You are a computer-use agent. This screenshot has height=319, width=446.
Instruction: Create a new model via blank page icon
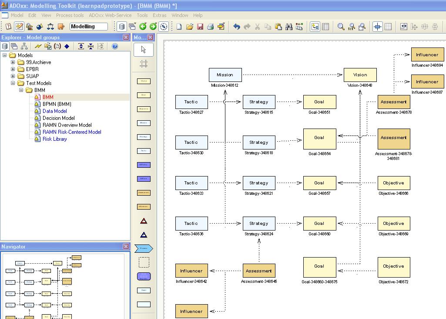coord(179,27)
